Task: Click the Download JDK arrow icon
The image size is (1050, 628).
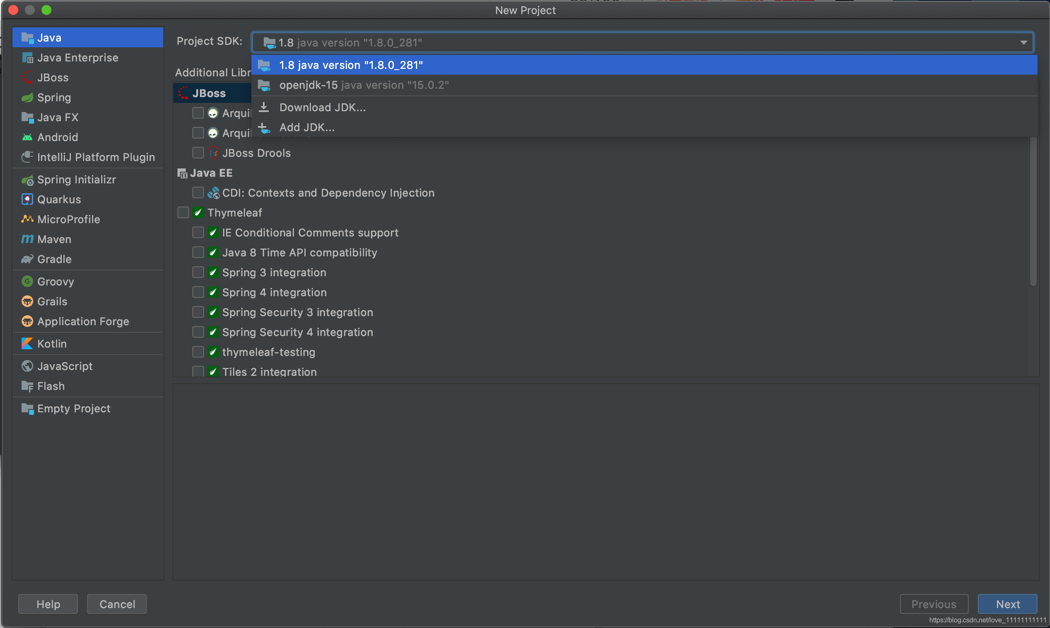Action: [x=264, y=107]
